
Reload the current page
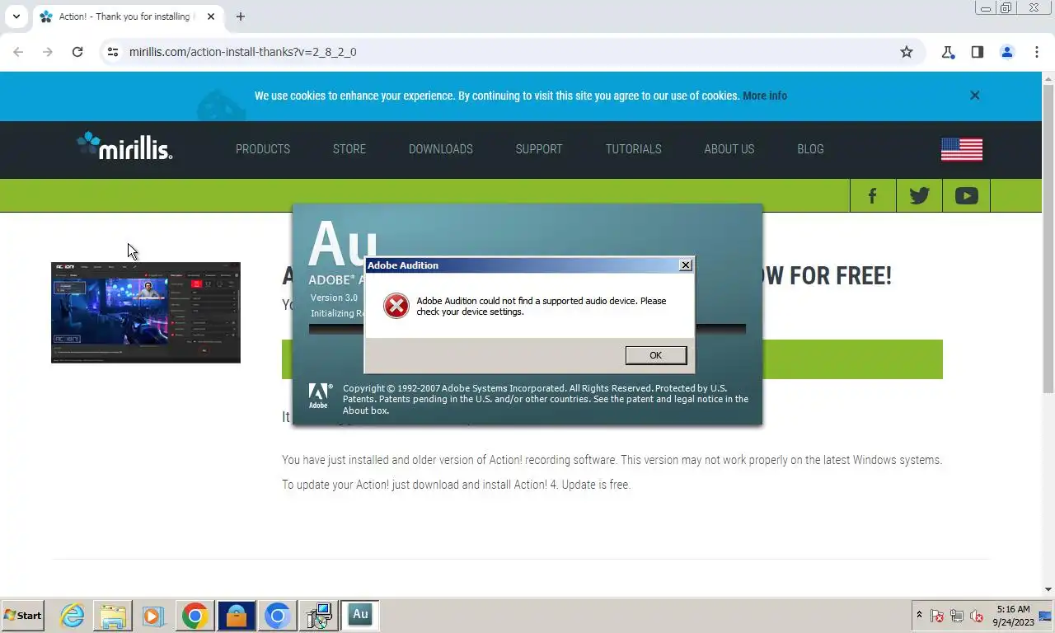point(77,52)
